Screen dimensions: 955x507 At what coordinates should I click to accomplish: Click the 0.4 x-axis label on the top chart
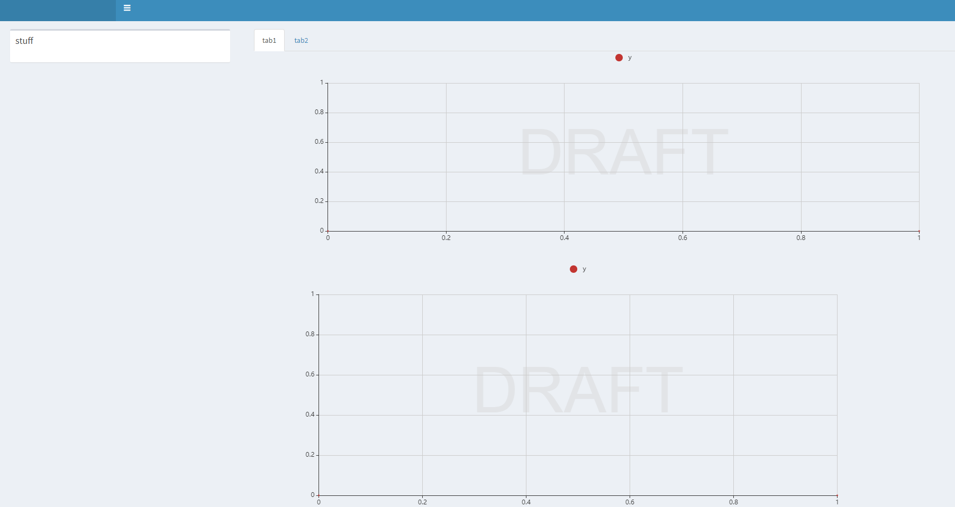(x=565, y=238)
